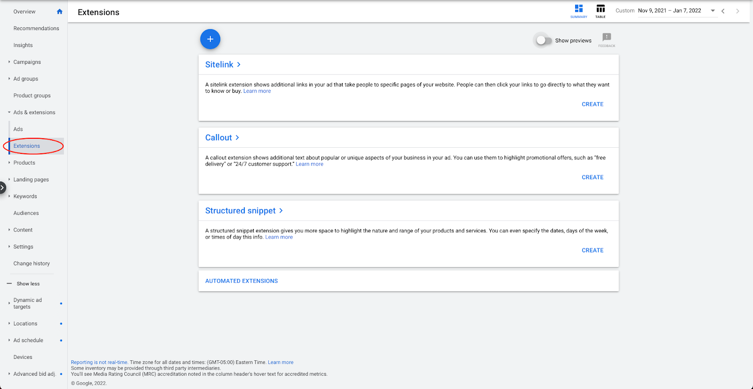Image resolution: width=753 pixels, height=389 pixels.
Task: Toggle the Show previews switch
Action: [544, 40]
